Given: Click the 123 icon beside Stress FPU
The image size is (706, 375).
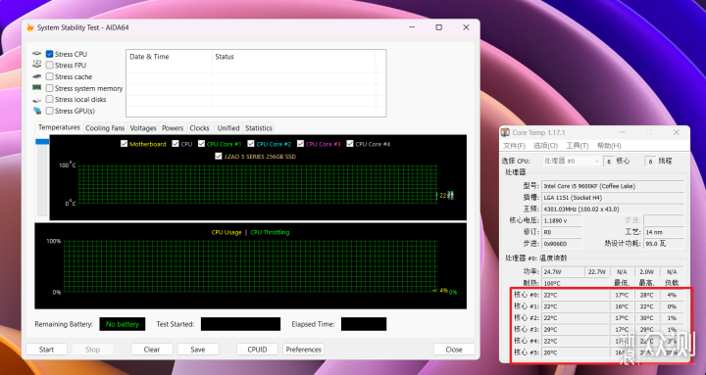Looking at the screenshot, I should 37,65.
